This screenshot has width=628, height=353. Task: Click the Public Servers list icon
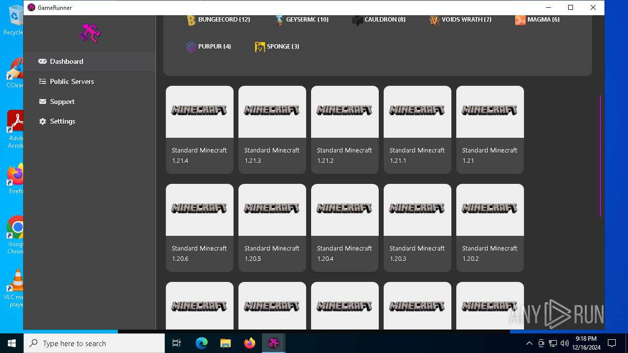pyautogui.click(x=43, y=81)
